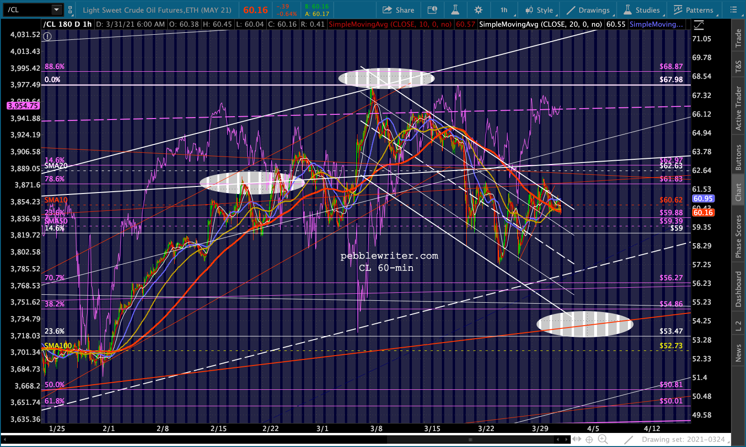
Task: Open the list menu icon top-right
Action: tap(733, 10)
